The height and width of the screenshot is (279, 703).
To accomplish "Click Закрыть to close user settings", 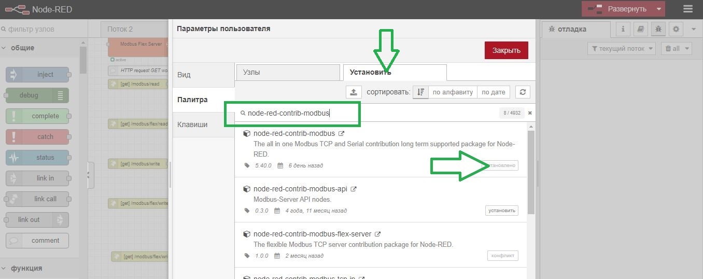I will tap(507, 50).
